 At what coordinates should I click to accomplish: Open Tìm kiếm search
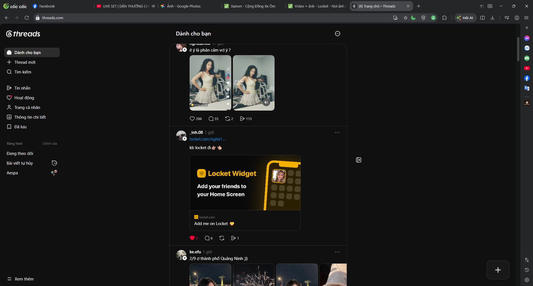click(x=32, y=72)
